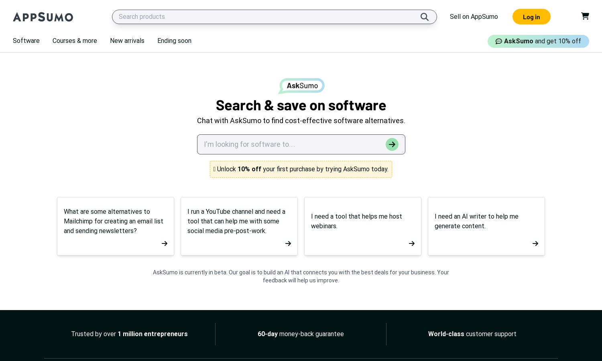Go to Ending soon deals
The height and width of the screenshot is (361, 602).
click(x=174, y=41)
